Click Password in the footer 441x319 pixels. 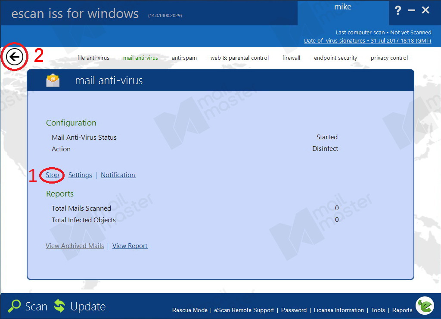(294, 310)
